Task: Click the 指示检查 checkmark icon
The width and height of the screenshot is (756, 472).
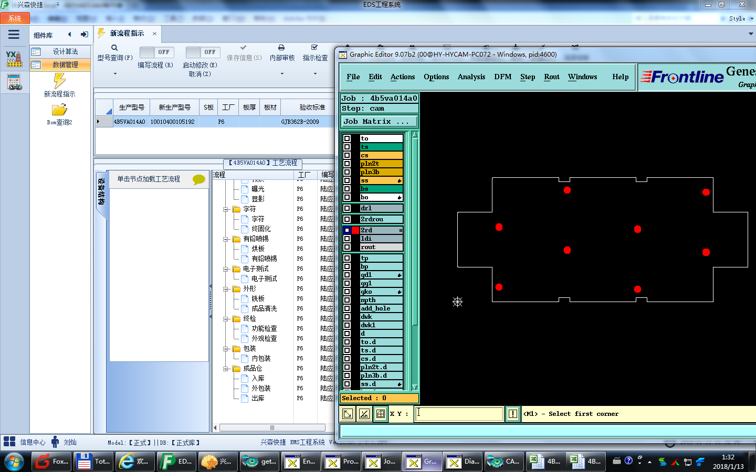Action: tap(314, 47)
